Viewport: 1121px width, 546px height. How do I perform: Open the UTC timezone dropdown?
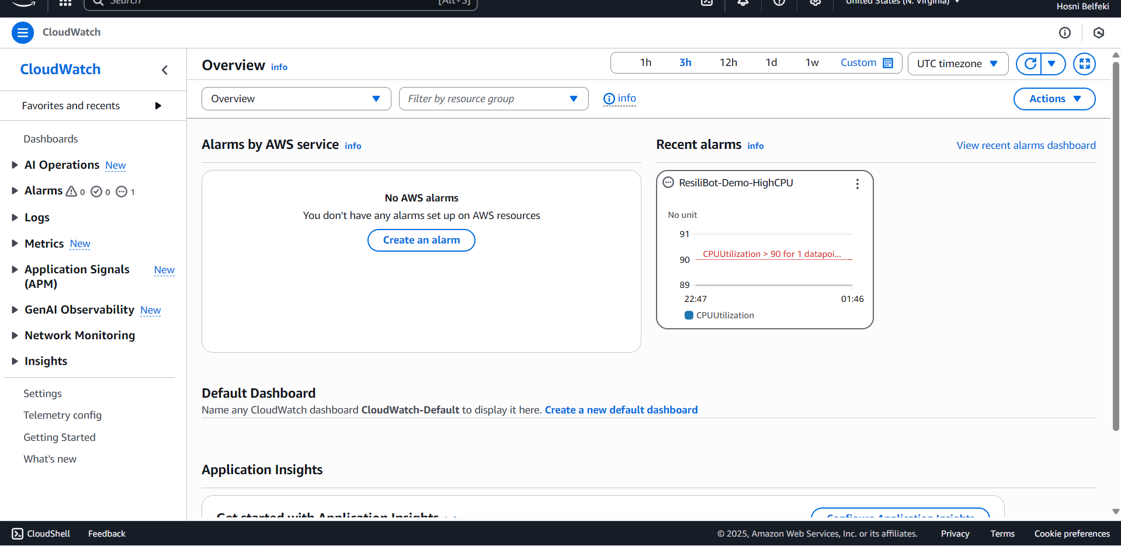pos(958,64)
